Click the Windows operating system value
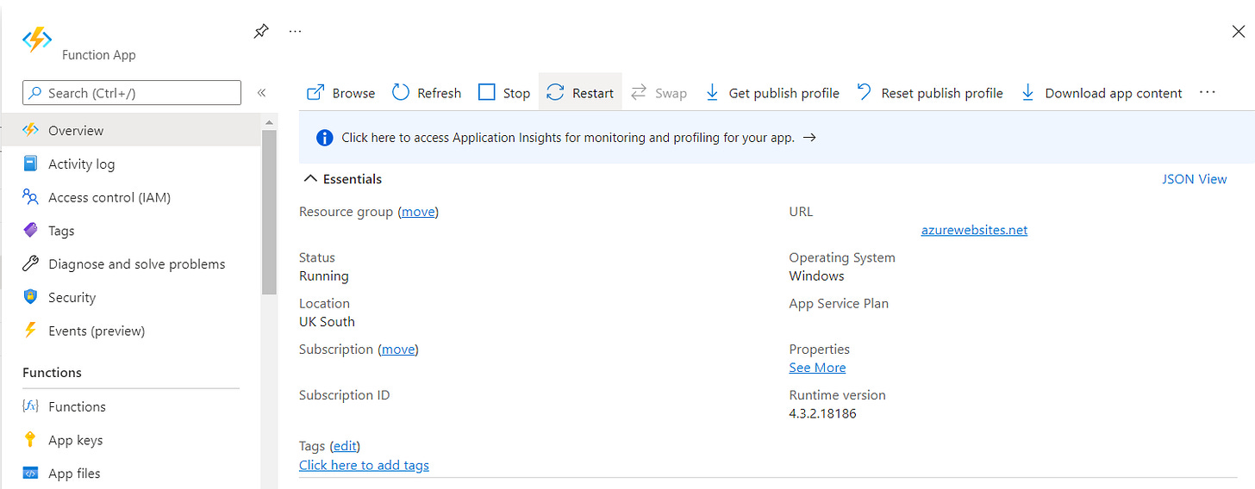The width and height of the screenshot is (1255, 489). (x=816, y=276)
